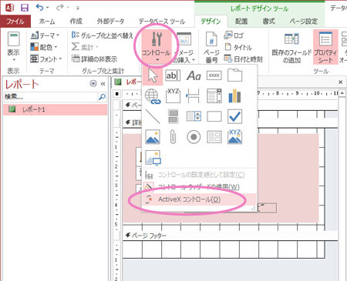Choose the rectangle control
This screenshot has height=281, width=347.
(x=214, y=116)
